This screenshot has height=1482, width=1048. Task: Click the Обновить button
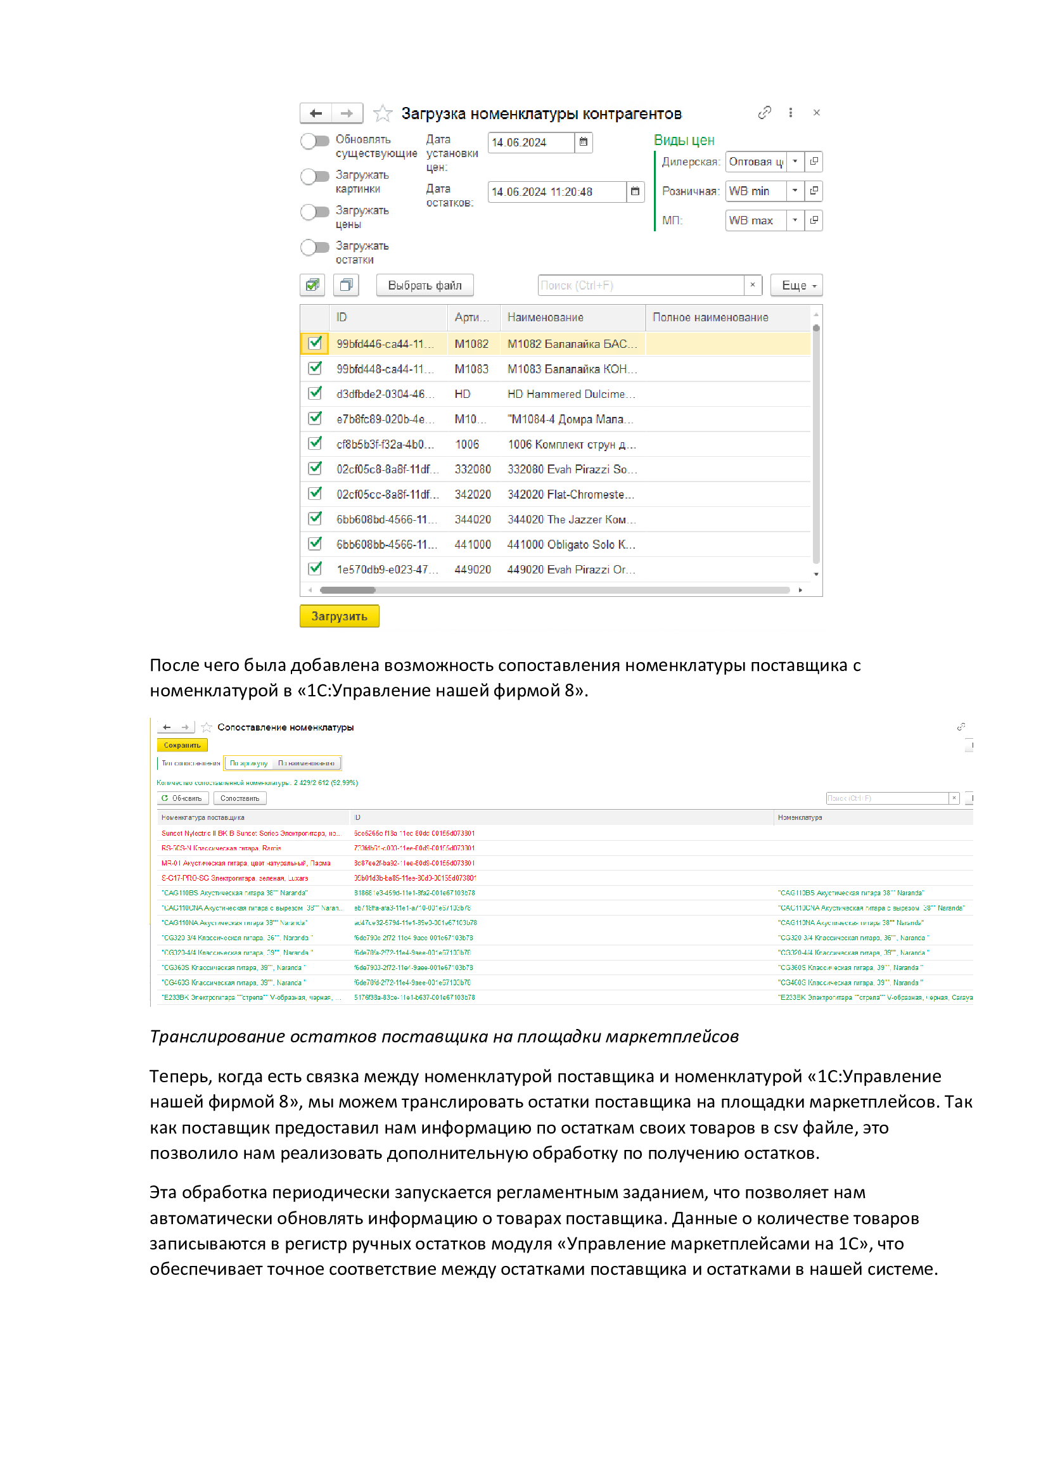click(182, 799)
